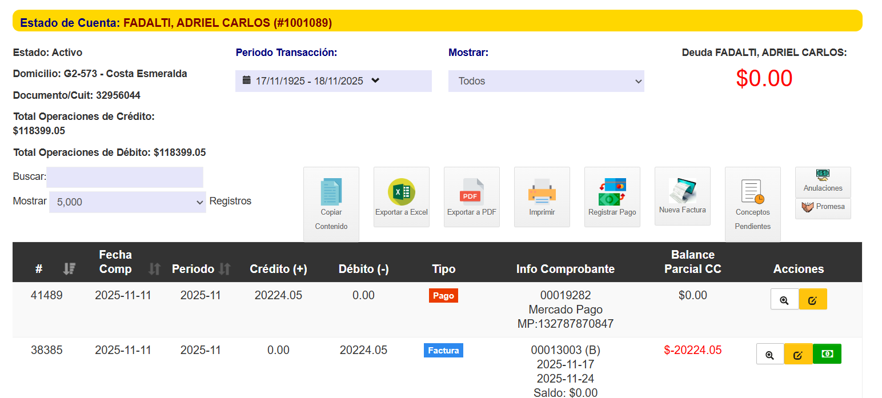882x398 pixels.
Task: Edit payment 41489 with yellow pencil button
Action: pos(813,300)
